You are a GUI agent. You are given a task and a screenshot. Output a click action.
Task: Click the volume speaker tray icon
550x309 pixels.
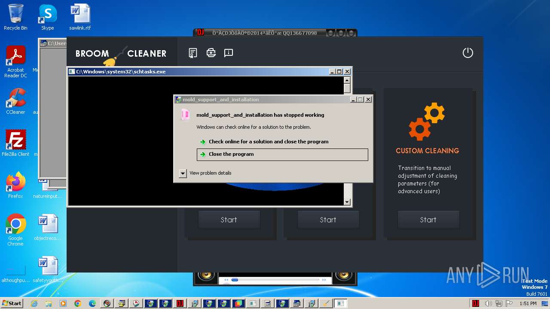[x=489, y=303]
